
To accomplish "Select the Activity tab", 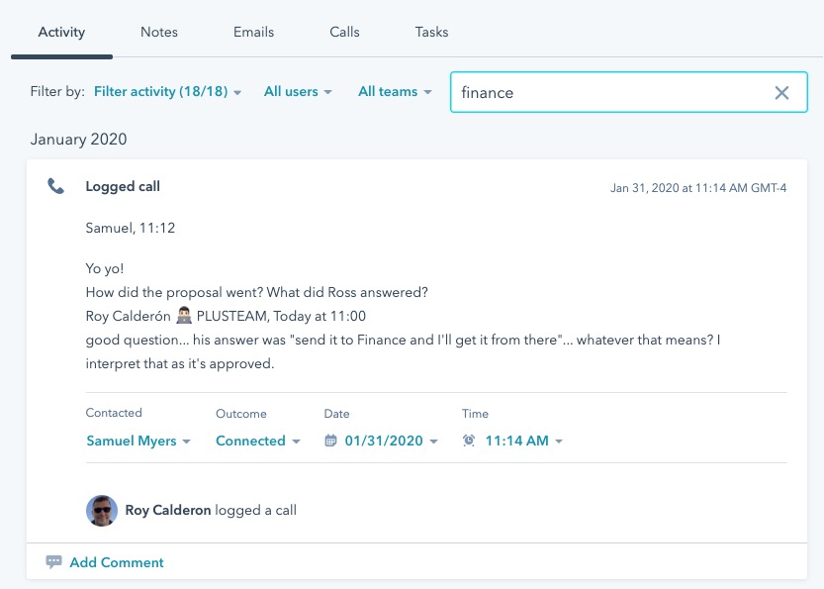I will [61, 32].
